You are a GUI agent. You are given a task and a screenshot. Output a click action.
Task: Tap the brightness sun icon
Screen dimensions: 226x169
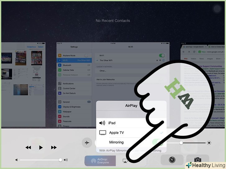(x=209, y=143)
